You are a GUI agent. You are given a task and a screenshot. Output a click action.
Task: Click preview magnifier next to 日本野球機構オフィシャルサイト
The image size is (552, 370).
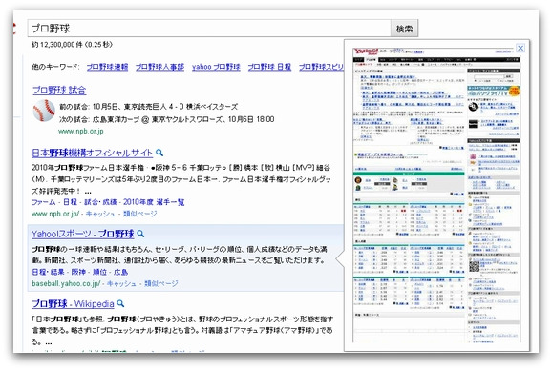(159, 153)
